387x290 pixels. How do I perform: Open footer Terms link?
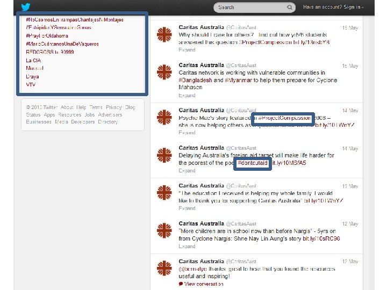pyautogui.click(x=96, y=107)
